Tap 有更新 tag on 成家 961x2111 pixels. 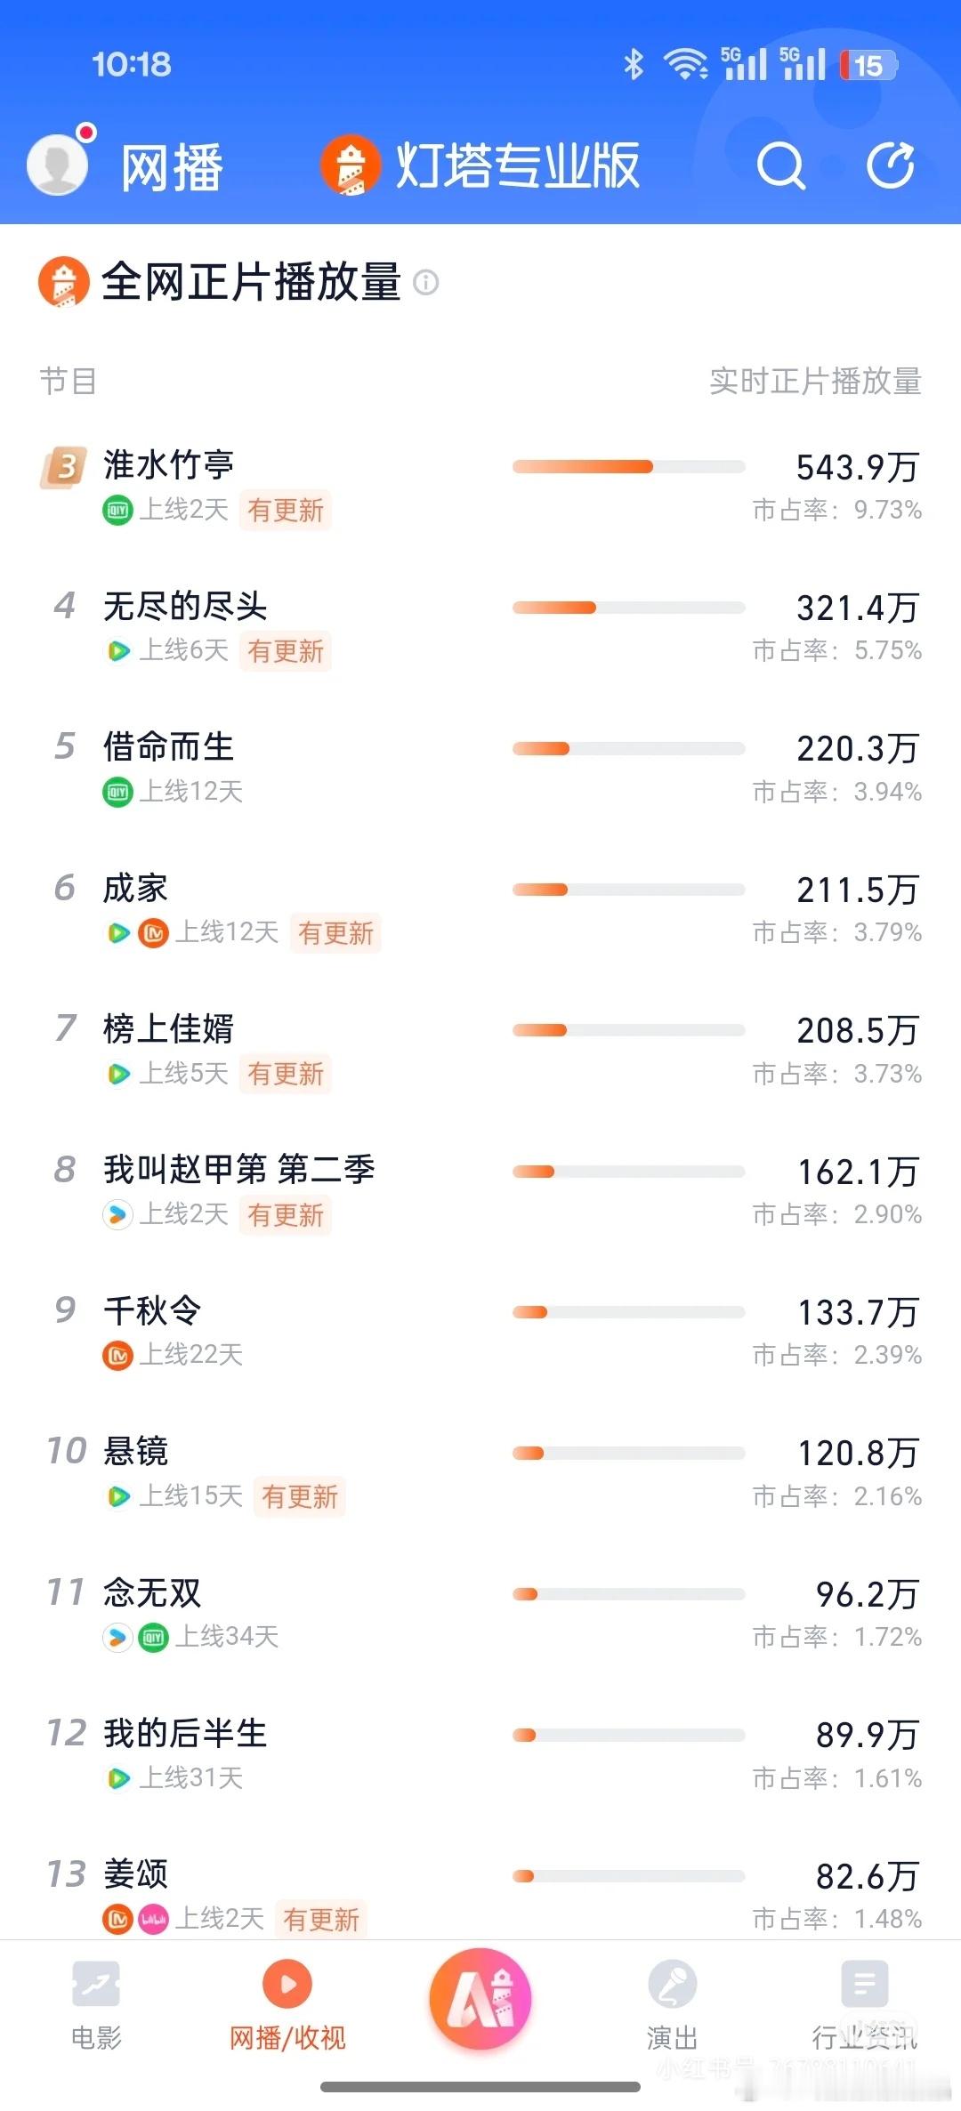(335, 933)
